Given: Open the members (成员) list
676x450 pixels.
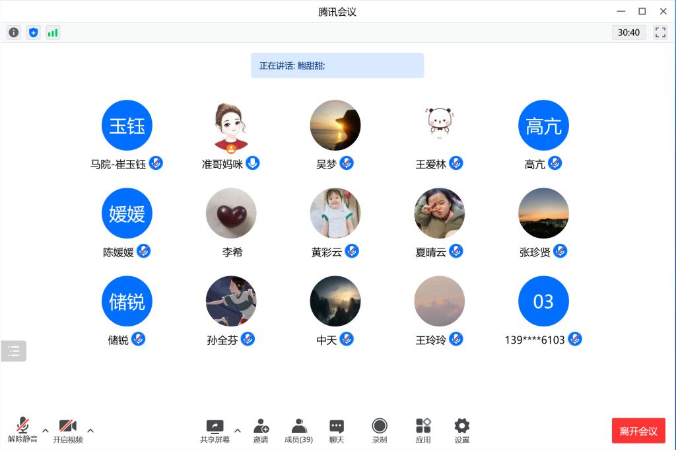Looking at the screenshot, I should point(298,430).
